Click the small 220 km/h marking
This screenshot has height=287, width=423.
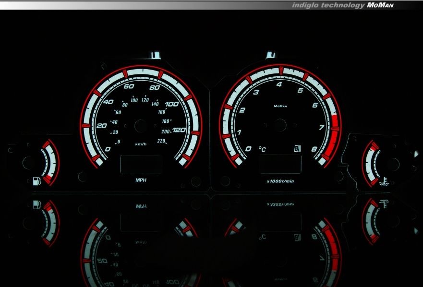pos(161,141)
